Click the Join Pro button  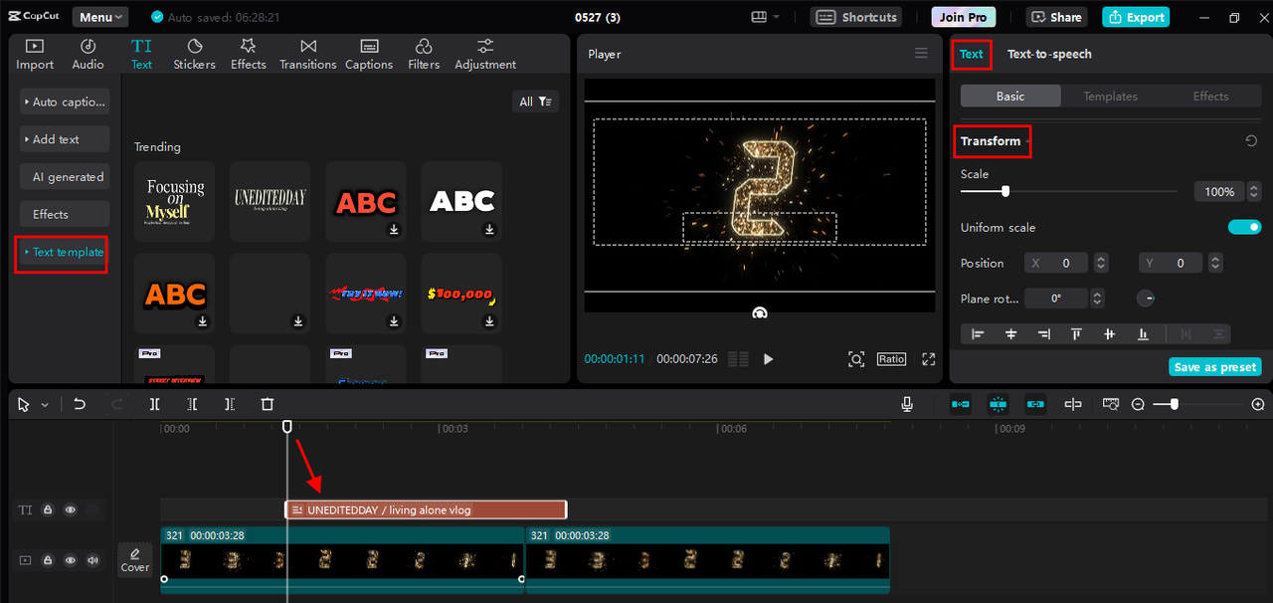point(964,17)
